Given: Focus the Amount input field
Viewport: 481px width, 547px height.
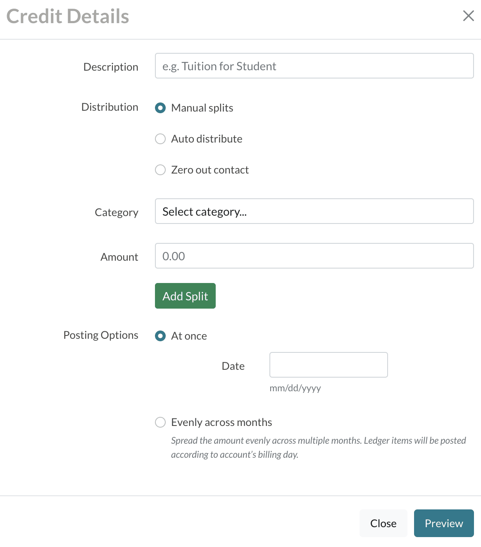Looking at the screenshot, I should (x=314, y=256).
